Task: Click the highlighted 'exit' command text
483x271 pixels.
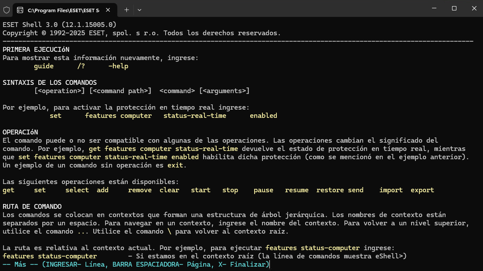Action: pyautogui.click(x=175, y=165)
